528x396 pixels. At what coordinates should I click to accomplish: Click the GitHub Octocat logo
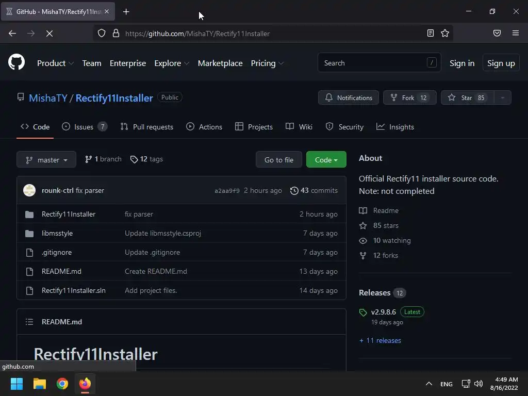(x=16, y=62)
